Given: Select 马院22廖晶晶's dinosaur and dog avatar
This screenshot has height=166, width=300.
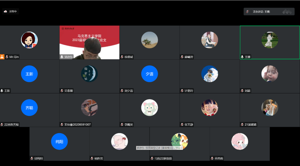Looking at the screenshot, I should [x=179, y=142].
